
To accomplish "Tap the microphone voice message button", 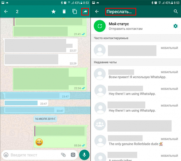I will click(84, 155).
